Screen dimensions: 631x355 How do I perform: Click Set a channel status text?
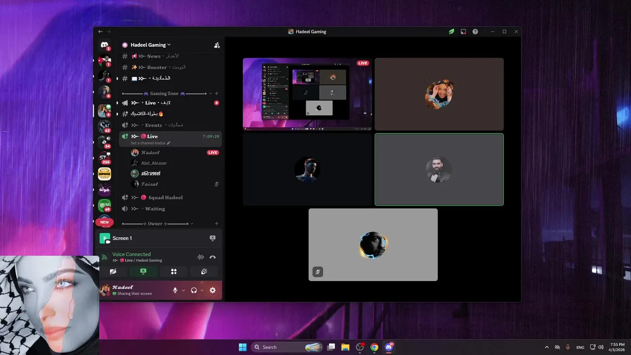(148, 143)
